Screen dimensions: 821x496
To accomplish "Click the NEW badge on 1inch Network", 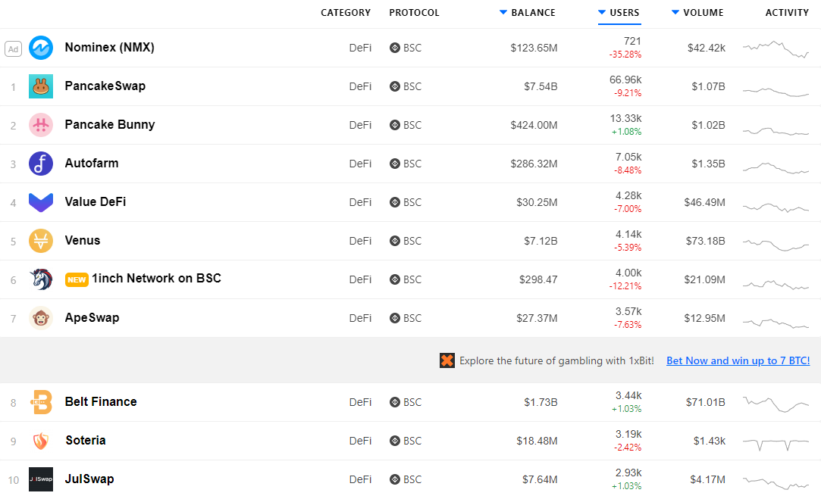I will click(x=77, y=280).
